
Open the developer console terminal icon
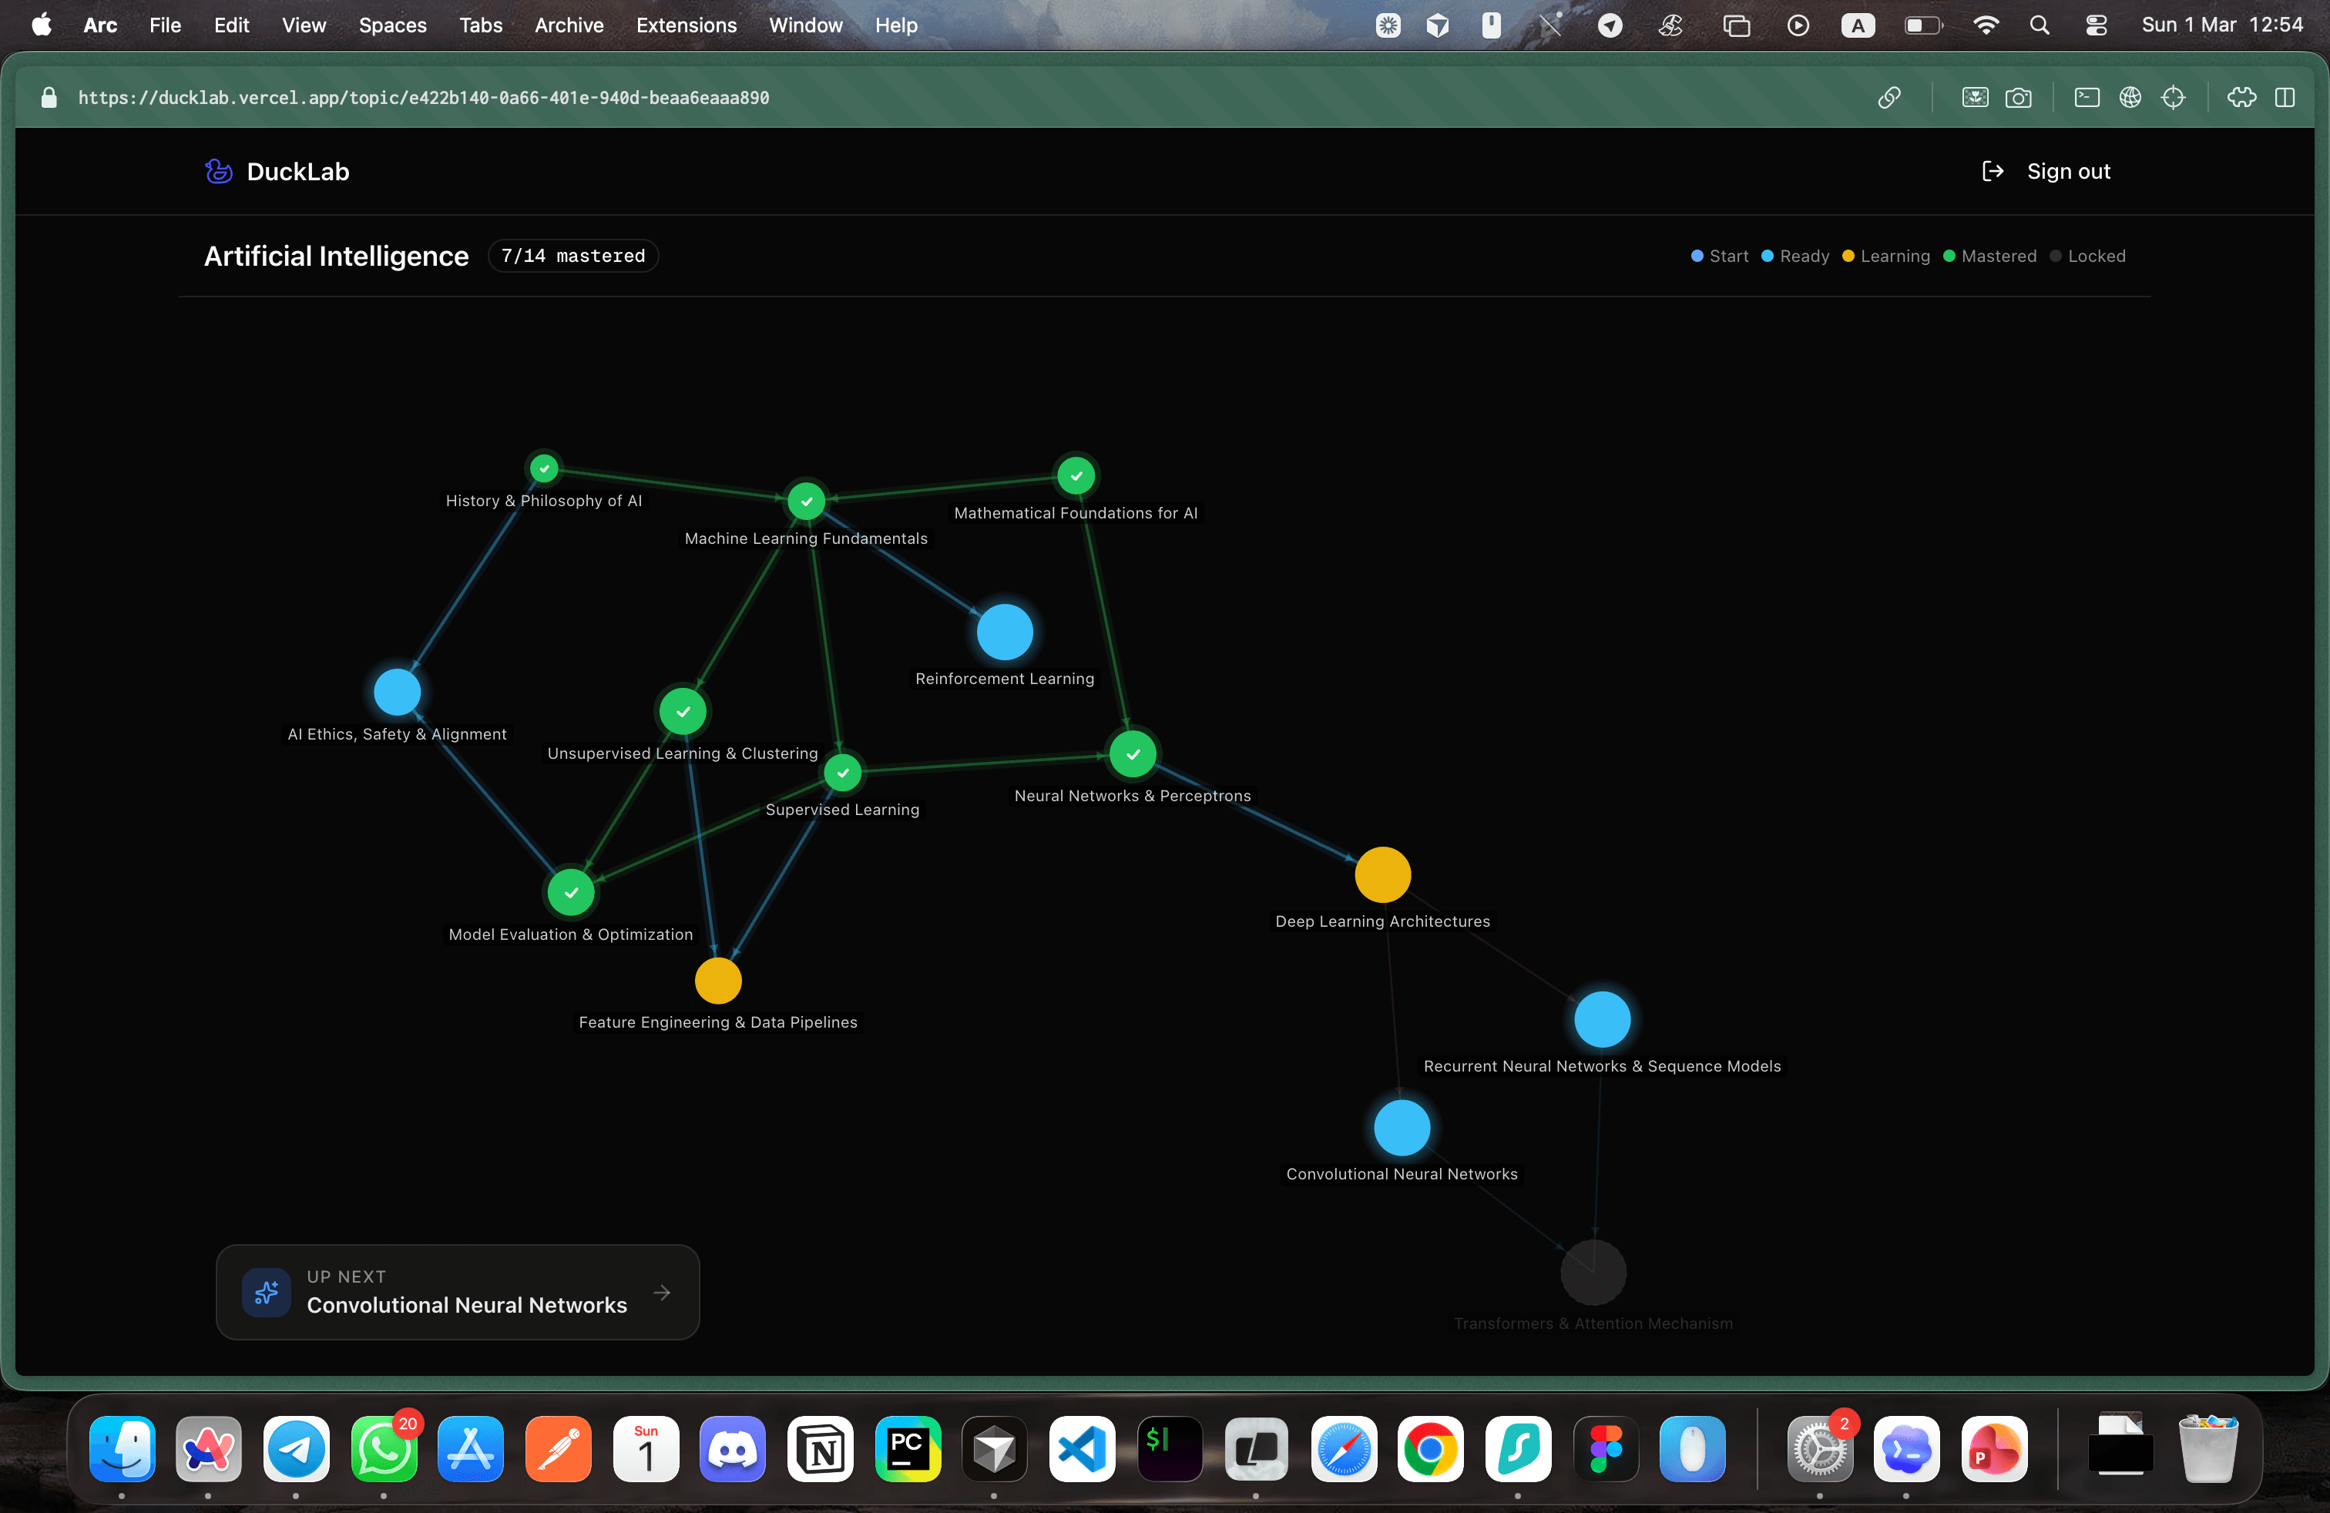pos(2087,97)
